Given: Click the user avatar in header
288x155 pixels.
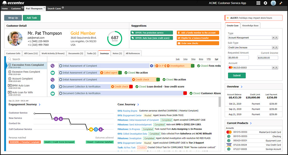Looking at the screenshot, I should [x=273, y=3].
